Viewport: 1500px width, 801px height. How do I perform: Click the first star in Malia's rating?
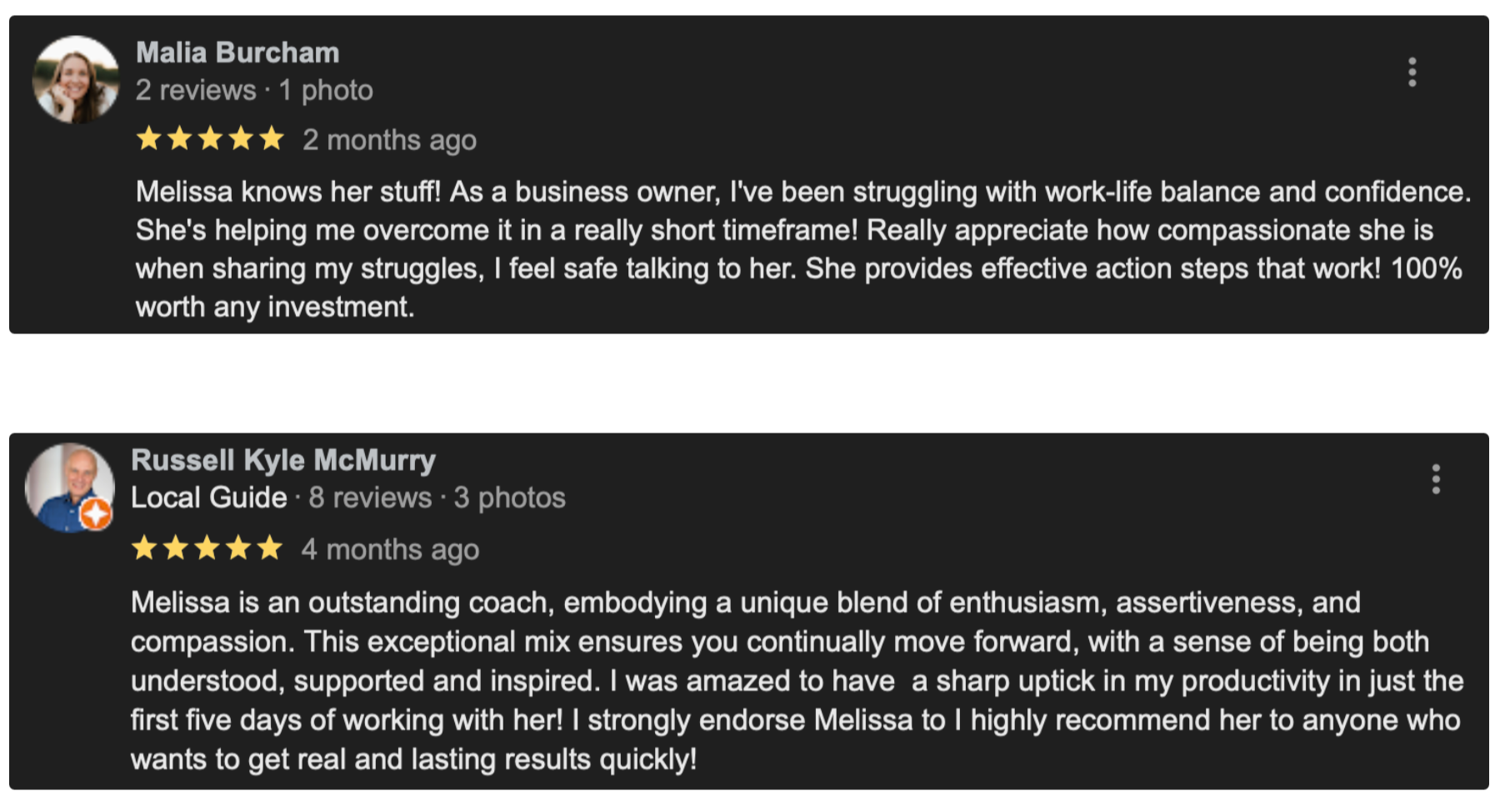coord(149,138)
